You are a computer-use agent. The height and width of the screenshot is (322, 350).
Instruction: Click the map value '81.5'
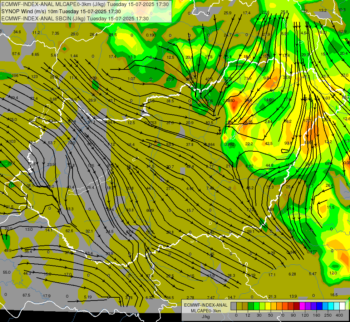click(151, 166)
